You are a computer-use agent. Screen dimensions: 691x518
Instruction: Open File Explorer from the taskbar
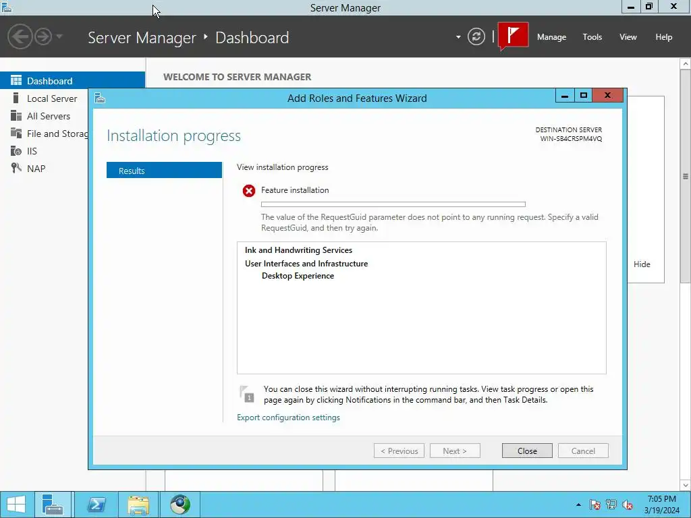pos(138,505)
